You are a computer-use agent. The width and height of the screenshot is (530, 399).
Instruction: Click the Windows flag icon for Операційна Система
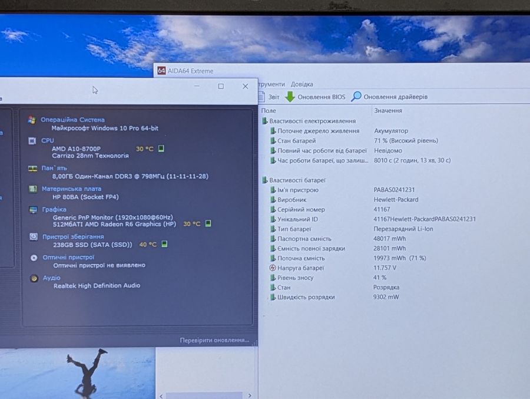click(32, 120)
